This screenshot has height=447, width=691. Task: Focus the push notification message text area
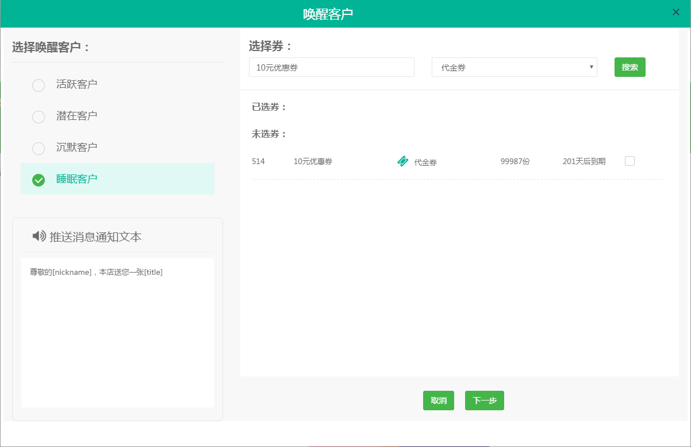click(x=117, y=333)
